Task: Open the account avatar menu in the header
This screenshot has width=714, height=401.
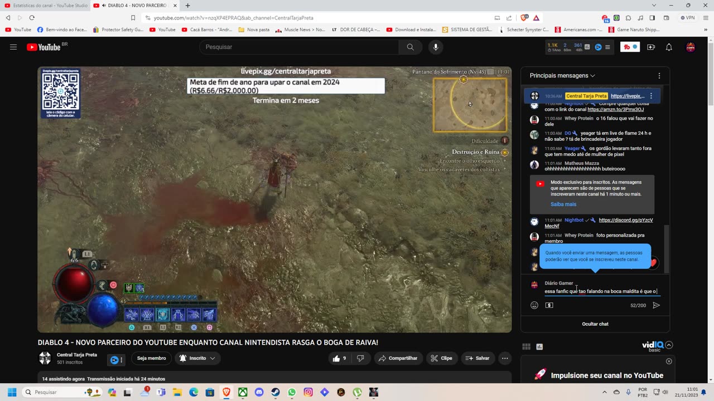Action: coord(691,47)
